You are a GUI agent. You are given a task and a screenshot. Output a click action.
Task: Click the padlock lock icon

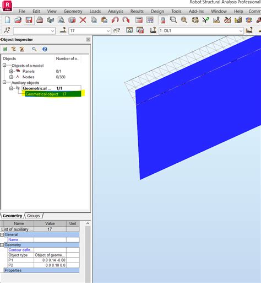[x=163, y=20]
